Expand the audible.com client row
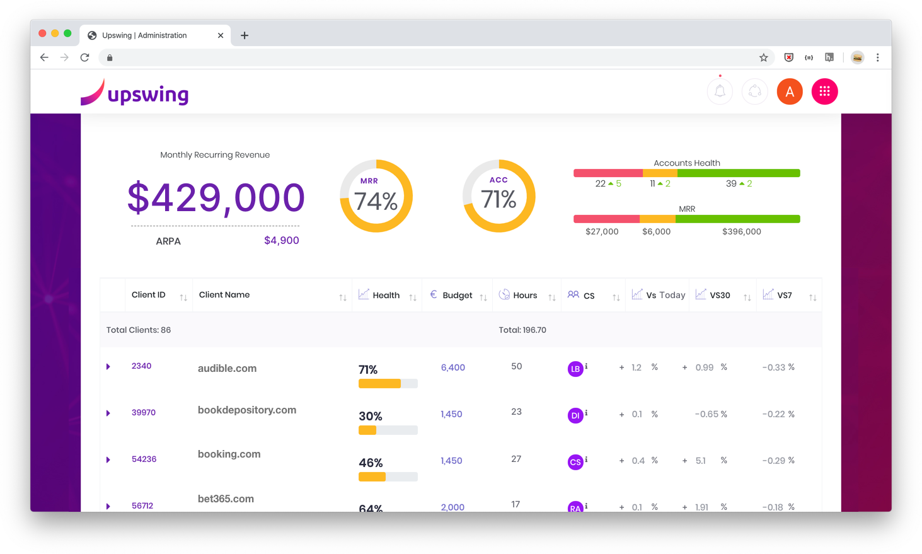This screenshot has height=554, width=922. coord(108,367)
